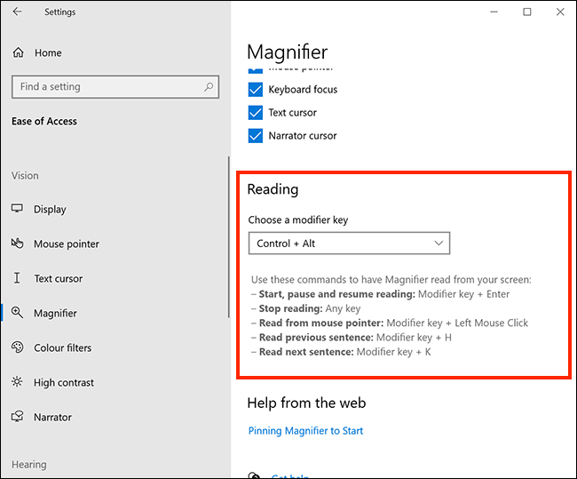Open the modifier key dropdown

[x=349, y=243]
